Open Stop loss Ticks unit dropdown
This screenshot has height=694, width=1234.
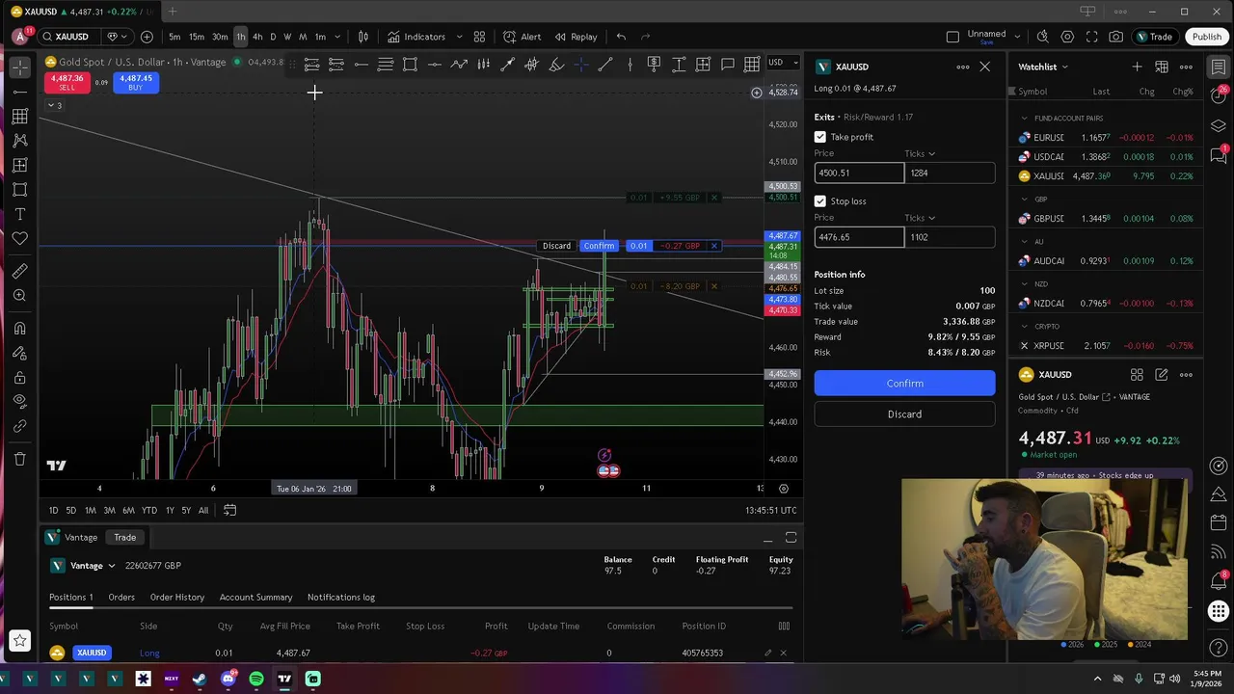click(920, 218)
